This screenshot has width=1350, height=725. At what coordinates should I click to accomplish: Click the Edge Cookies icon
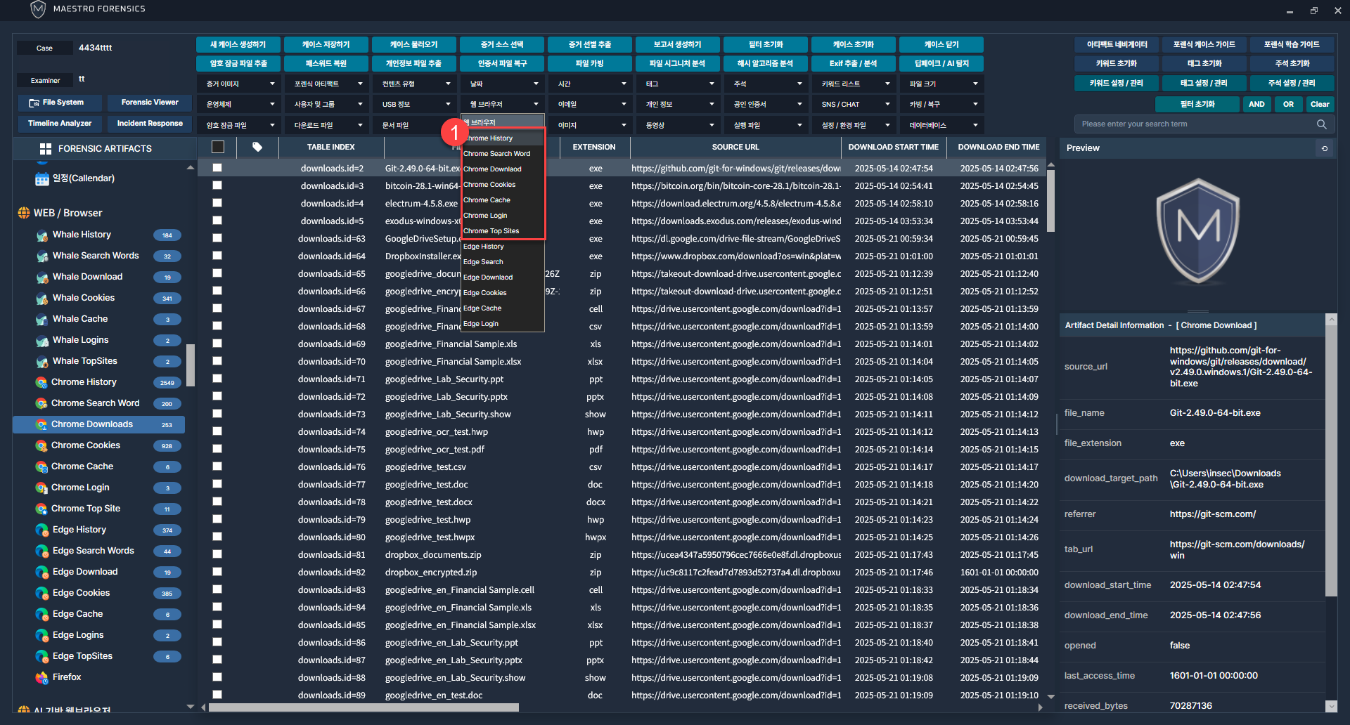coord(42,593)
